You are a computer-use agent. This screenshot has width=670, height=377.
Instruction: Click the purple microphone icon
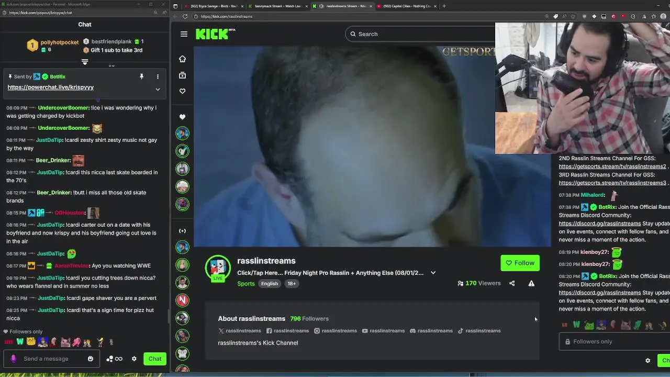(13, 359)
